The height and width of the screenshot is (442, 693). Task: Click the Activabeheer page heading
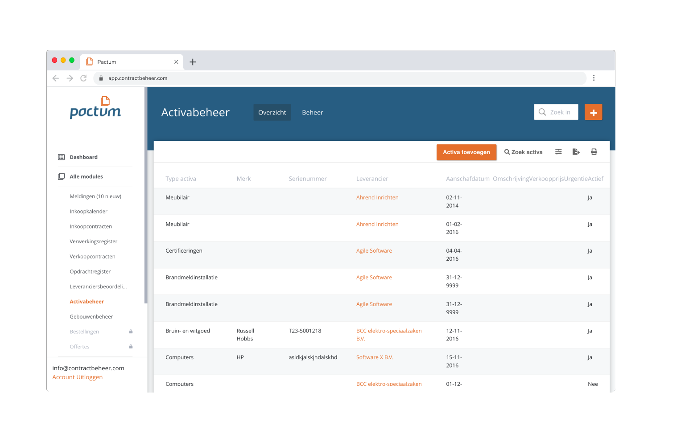(195, 112)
